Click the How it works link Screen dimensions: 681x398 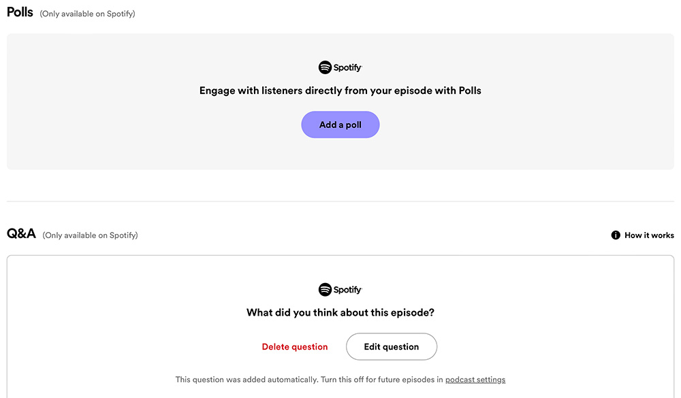(649, 235)
